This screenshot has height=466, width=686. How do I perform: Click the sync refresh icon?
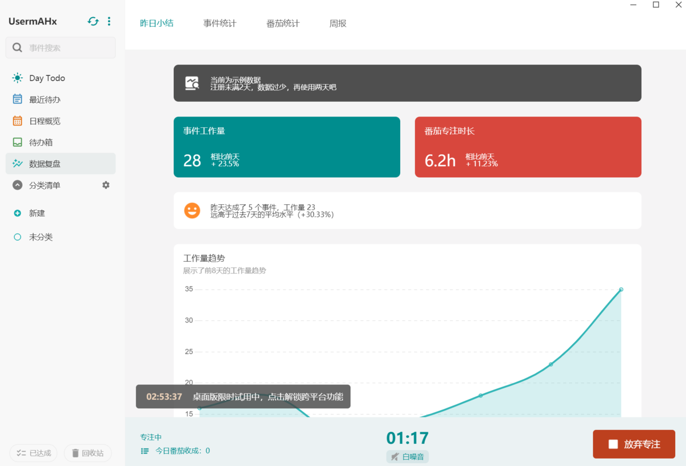93,22
